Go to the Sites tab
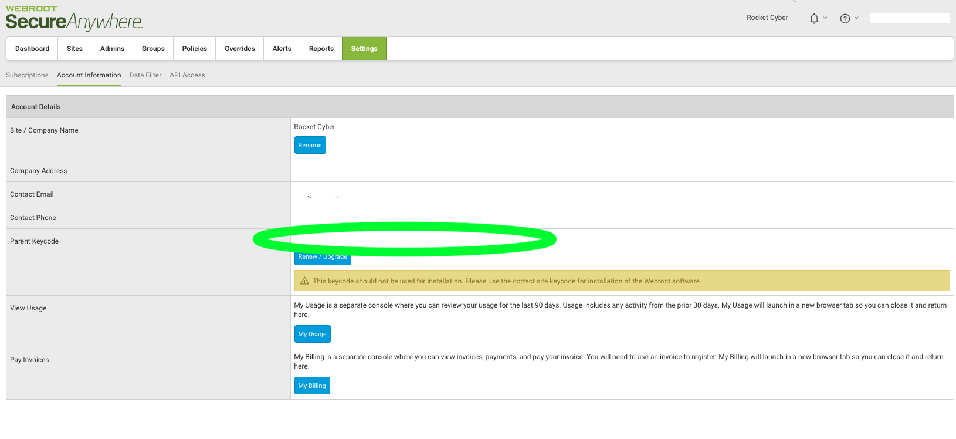The image size is (956, 439). coord(74,49)
